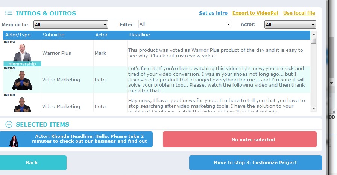Sort by the Subniche column header
Viewport: 337px width, 175px height.
tap(53, 35)
